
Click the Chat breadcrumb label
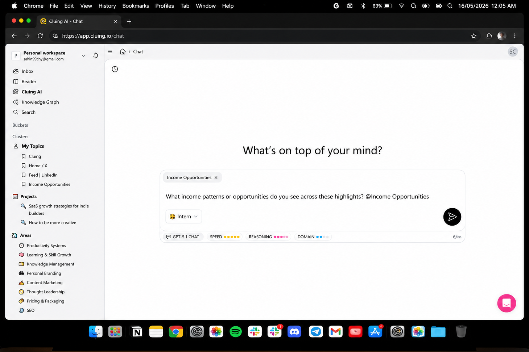tap(138, 52)
